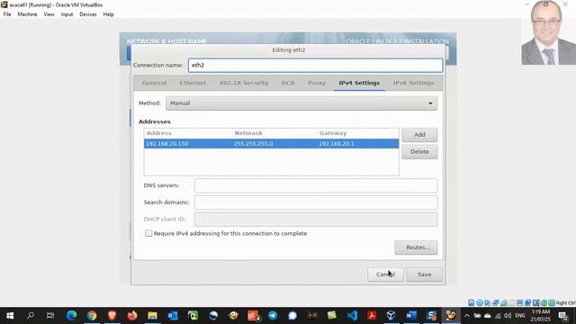Click the USB devices status icon
This screenshot has width=576, height=324.
(x=504, y=302)
